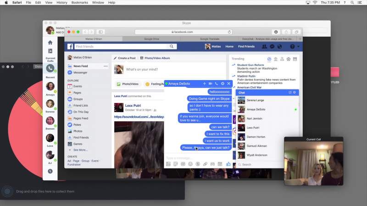
Task: Open News Feed options ellipsis
Action: coord(106,66)
